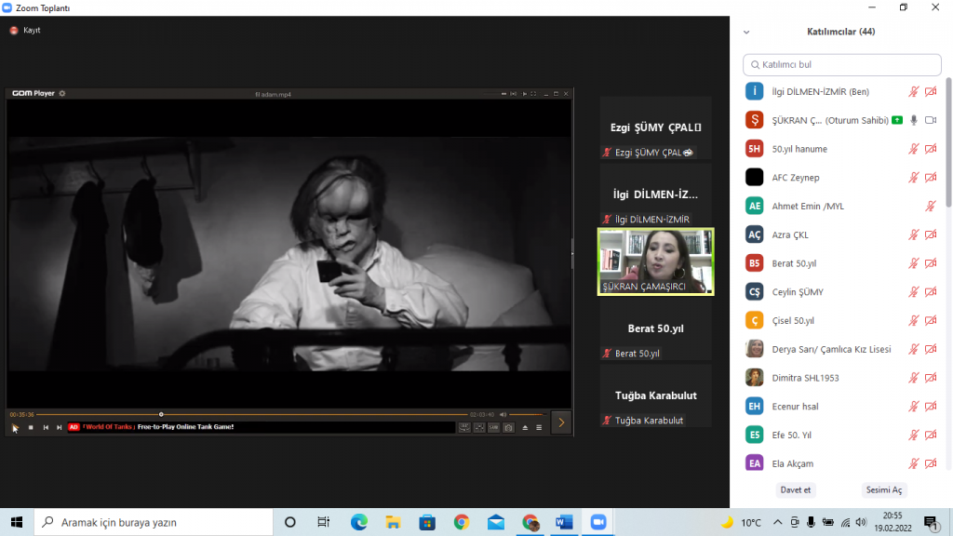Screen dimensions: 953x536
Task: Unmute İlgi DİLMEN-İZMİR's muted microphone
Action: [913, 91]
